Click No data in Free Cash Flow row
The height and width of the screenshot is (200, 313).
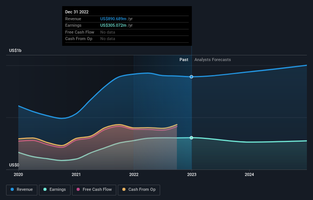[108, 32]
